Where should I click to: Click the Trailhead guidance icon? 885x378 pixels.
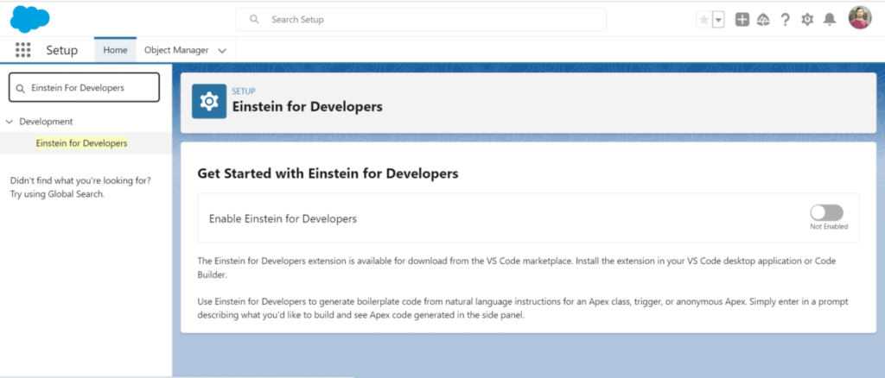pyautogui.click(x=763, y=20)
